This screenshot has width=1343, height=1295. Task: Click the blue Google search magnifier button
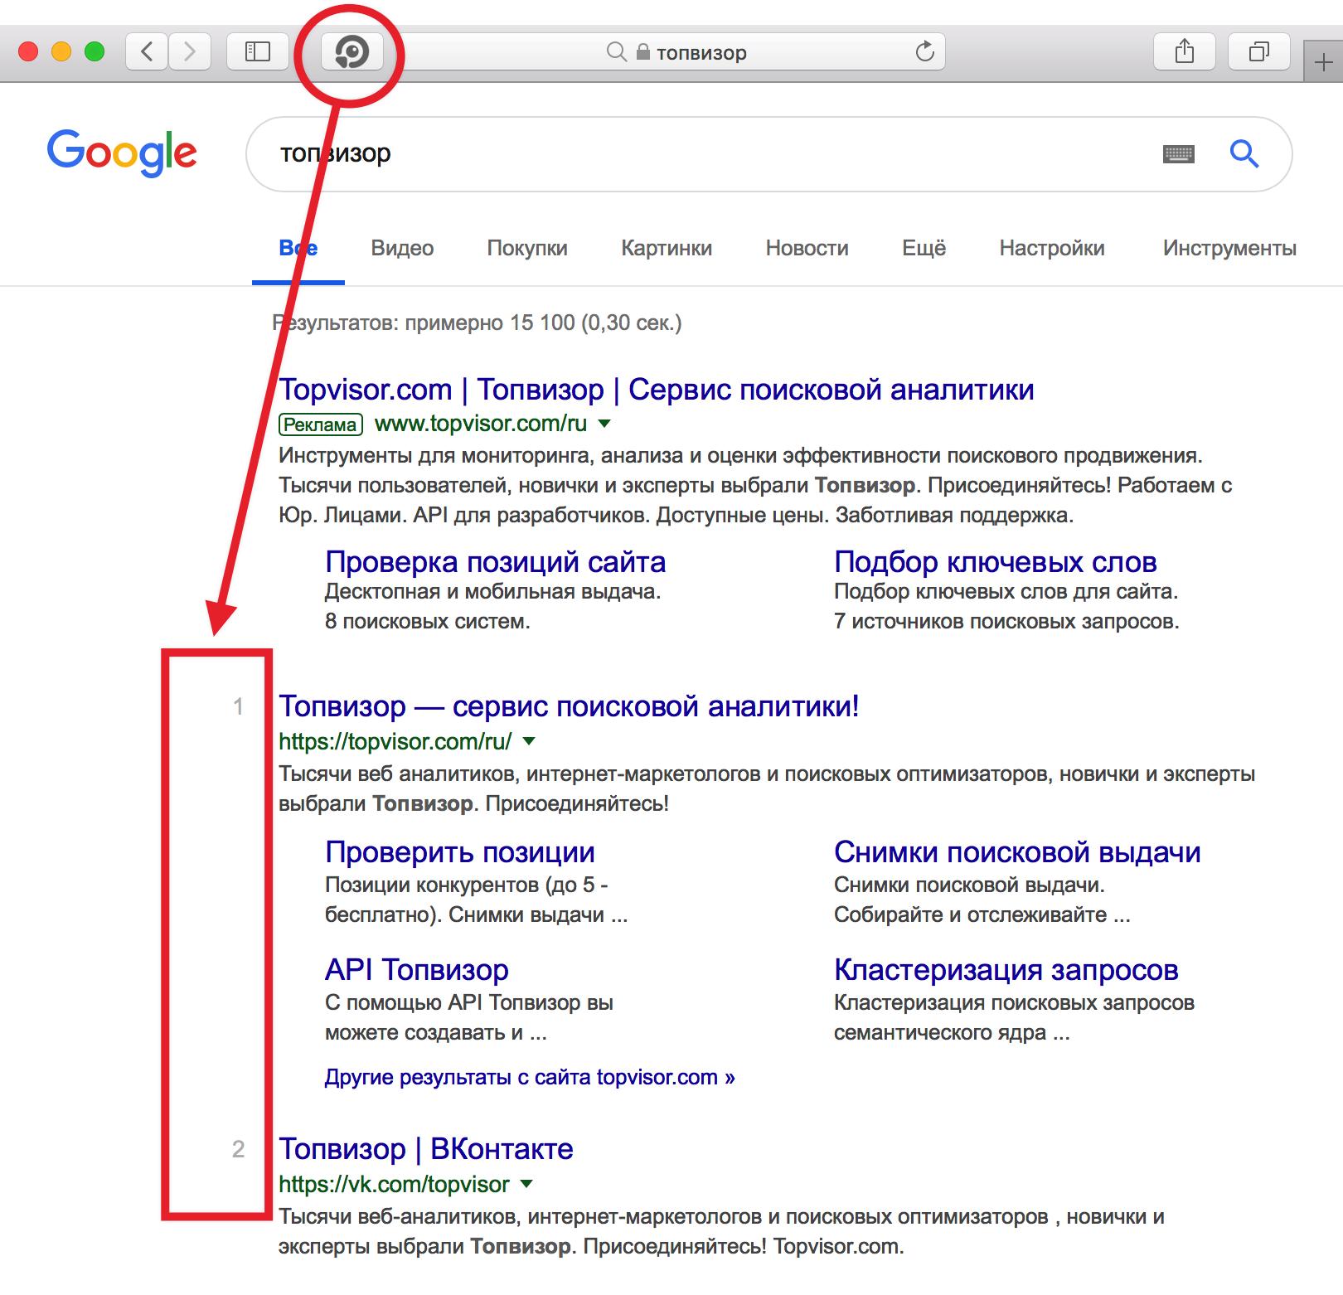coord(1244,153)
